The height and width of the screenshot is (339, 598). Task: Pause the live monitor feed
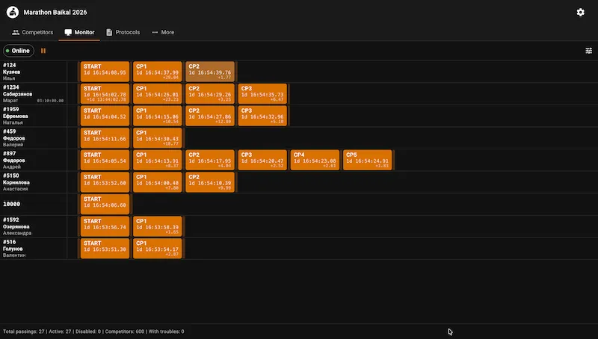click(x=43, y=51)
